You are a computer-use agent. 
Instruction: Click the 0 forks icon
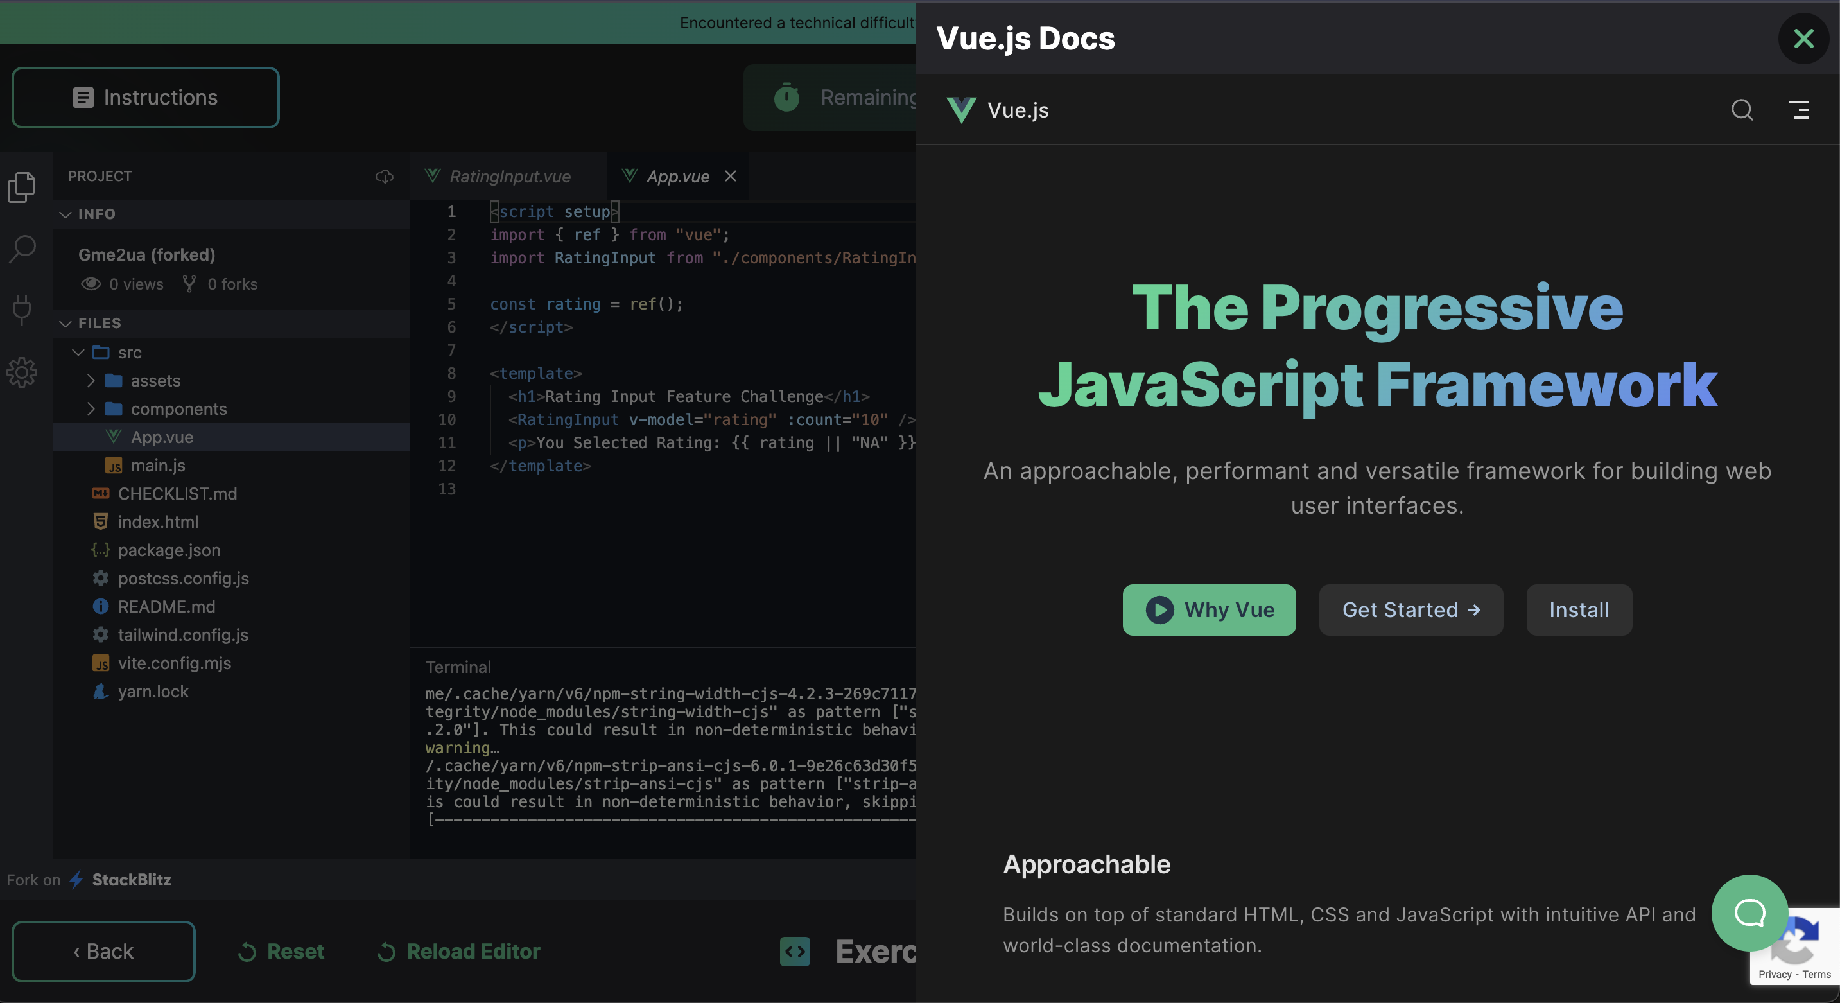click(x=189, y=284)
